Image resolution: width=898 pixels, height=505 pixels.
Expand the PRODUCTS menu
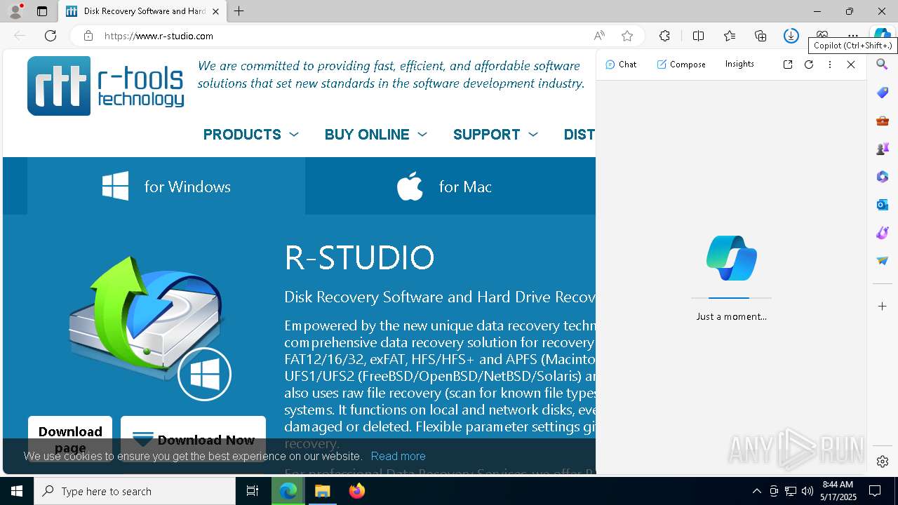pos(250,135)
